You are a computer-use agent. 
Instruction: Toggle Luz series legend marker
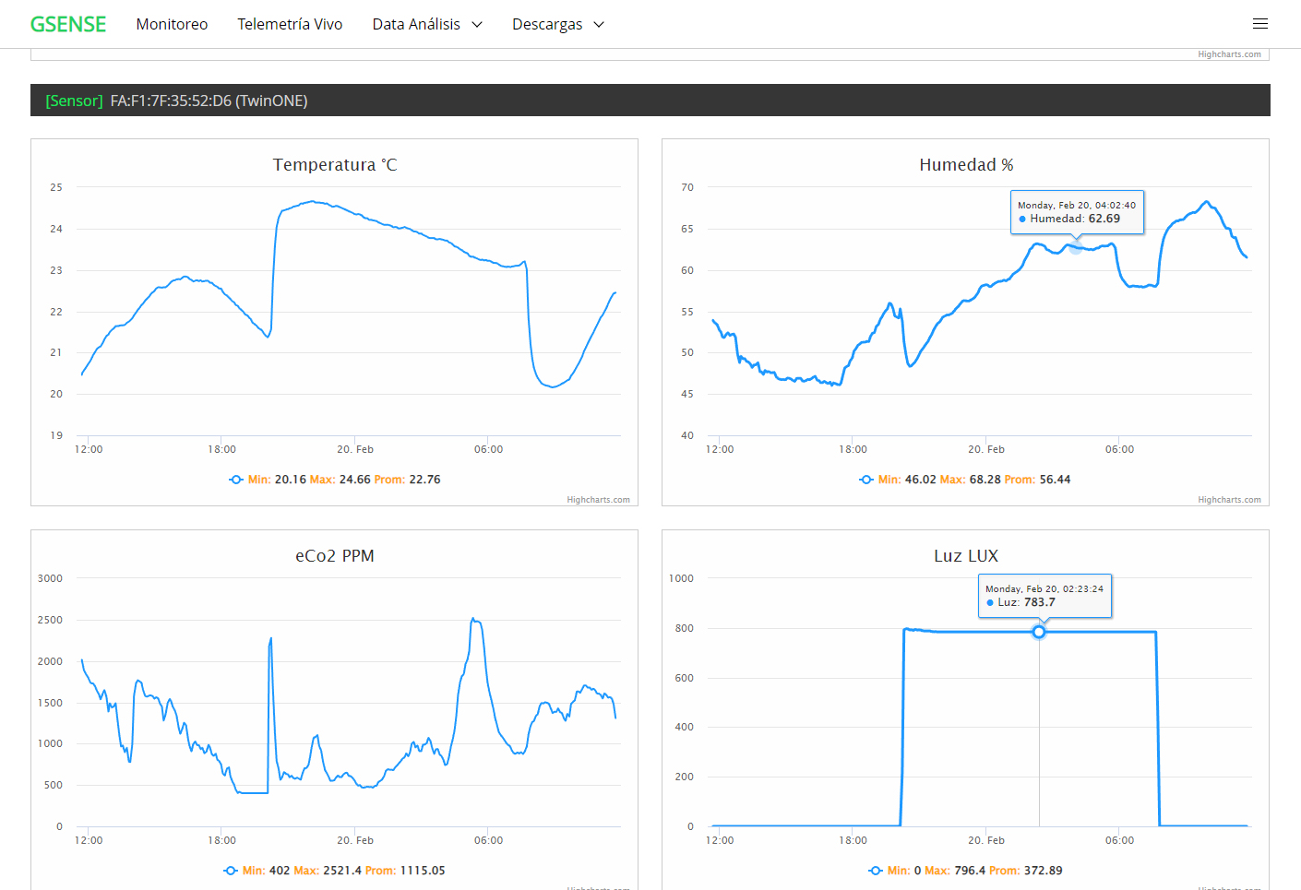[876, 871]
